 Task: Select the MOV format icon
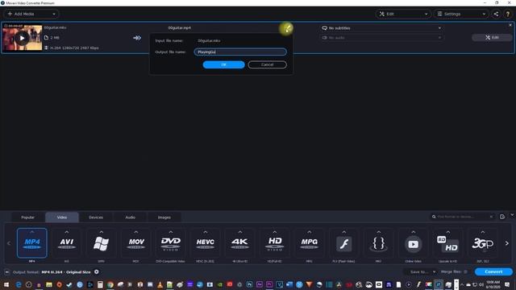(x=136, y=243)
